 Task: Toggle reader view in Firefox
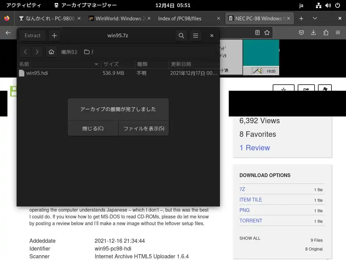(x=257, y=33)
